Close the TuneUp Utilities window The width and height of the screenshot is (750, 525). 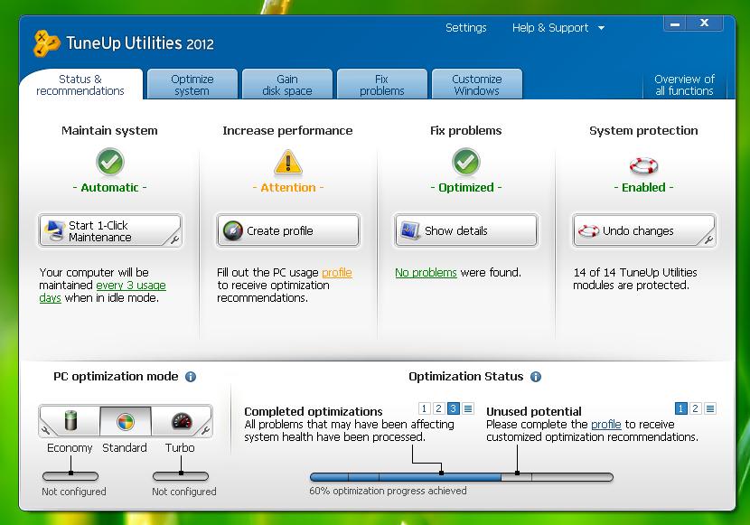tap(704, 23)
